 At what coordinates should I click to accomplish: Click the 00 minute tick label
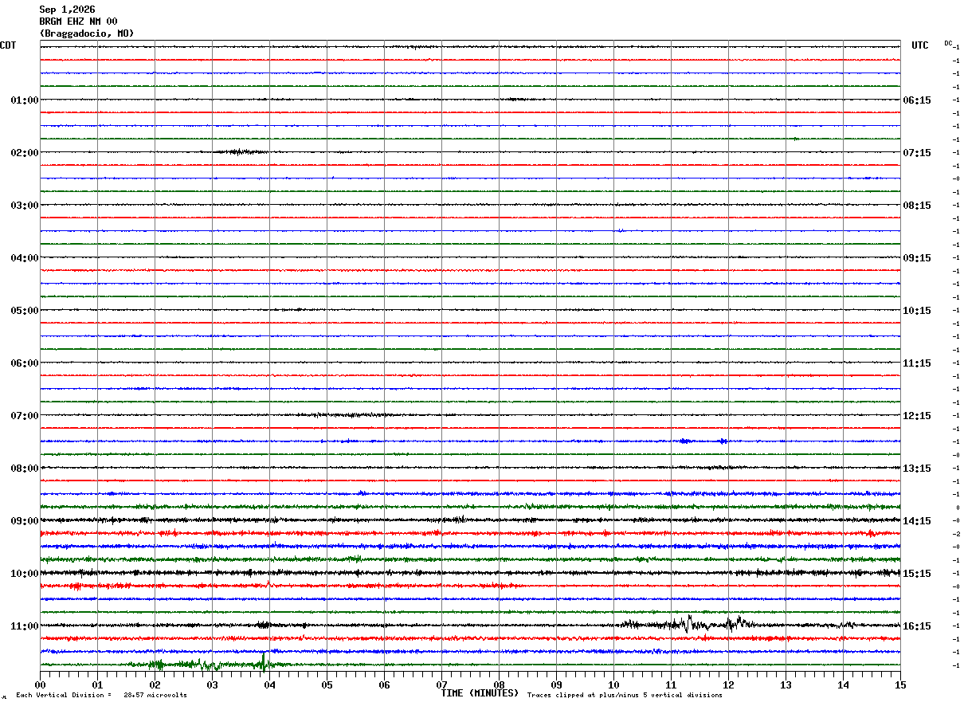40,684
